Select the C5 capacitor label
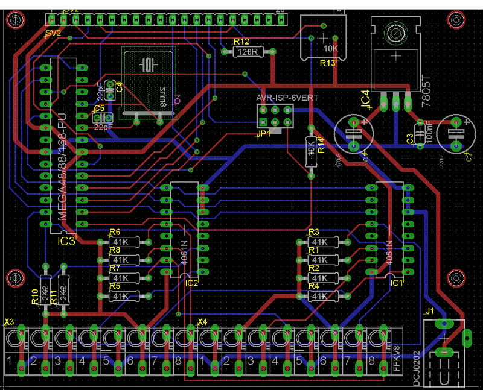Image resolution: width=483 pixels, height=390 pixels. pos(99,109)
